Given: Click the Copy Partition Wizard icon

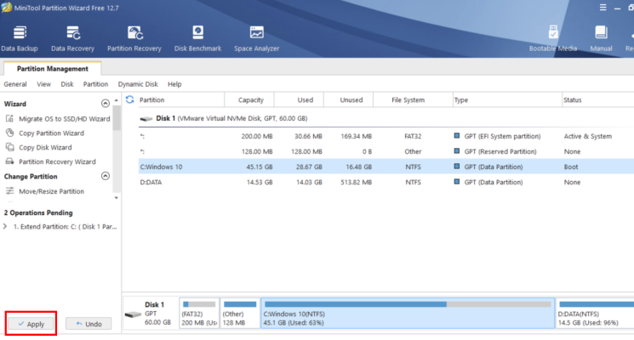Looking at the screenshot, I should 9,133.
